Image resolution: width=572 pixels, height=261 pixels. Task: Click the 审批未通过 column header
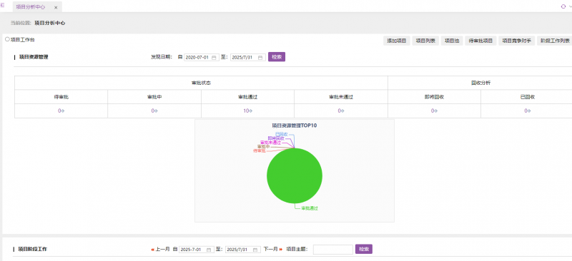click(x=341, y=97)
